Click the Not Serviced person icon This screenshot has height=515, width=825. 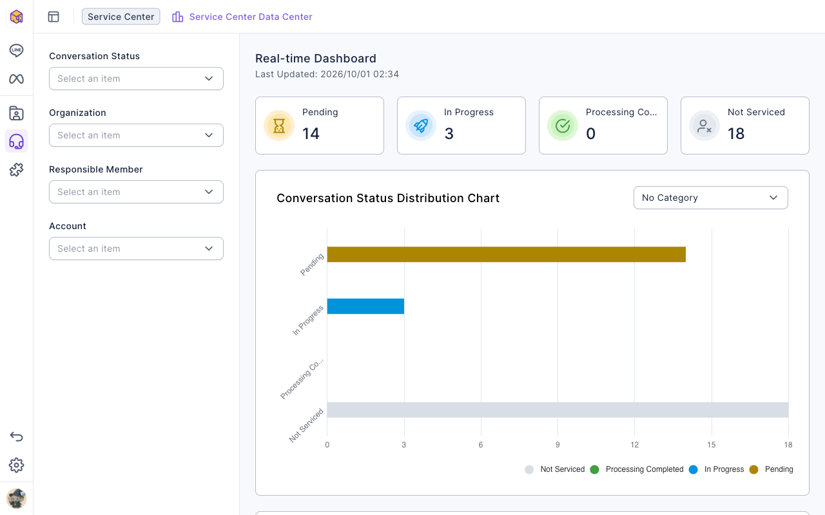pyautogui.click(x=704, y=126)
